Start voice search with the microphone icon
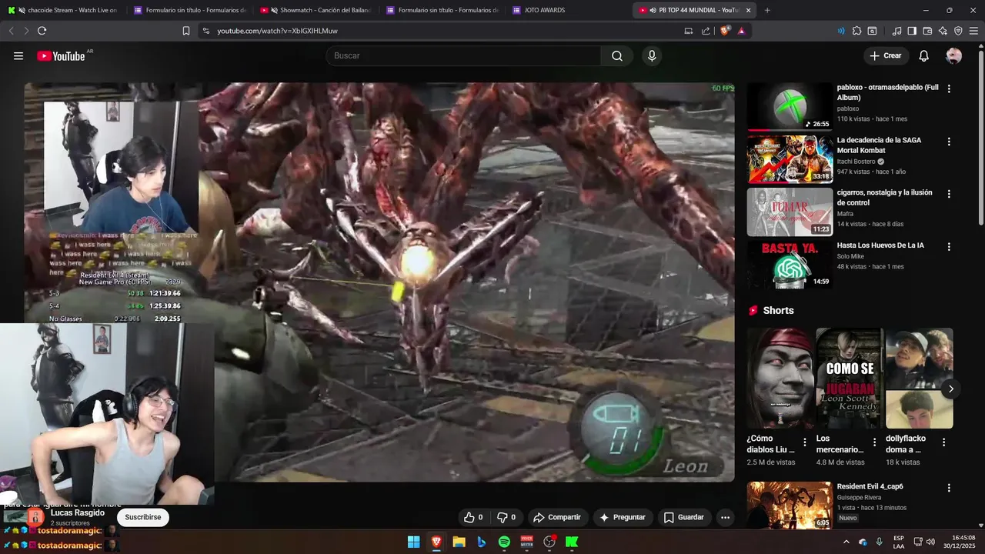This screenshot has width=985, height=554. 652,55
